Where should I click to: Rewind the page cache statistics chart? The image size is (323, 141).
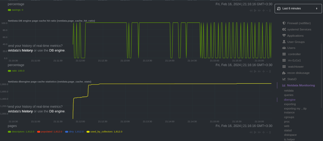point(251,132)
